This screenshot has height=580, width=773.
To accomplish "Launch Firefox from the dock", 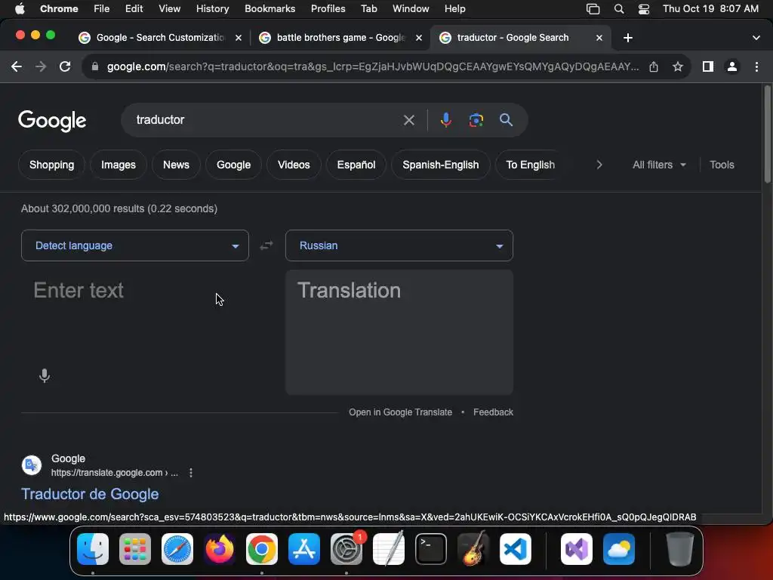I will point(220,549).
